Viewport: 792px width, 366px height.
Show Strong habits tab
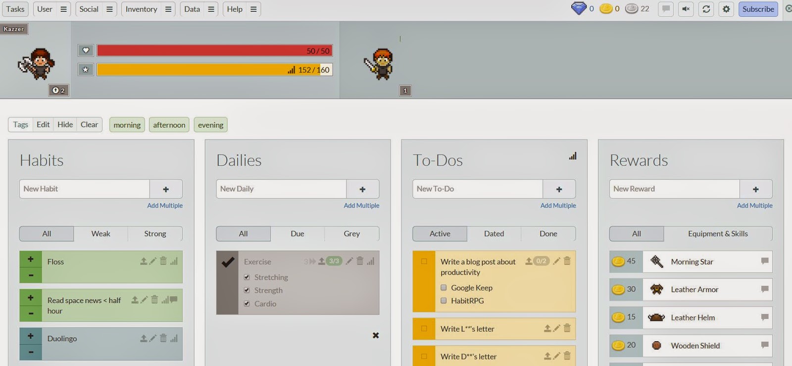pyautogui.click(x=155, y=234)
